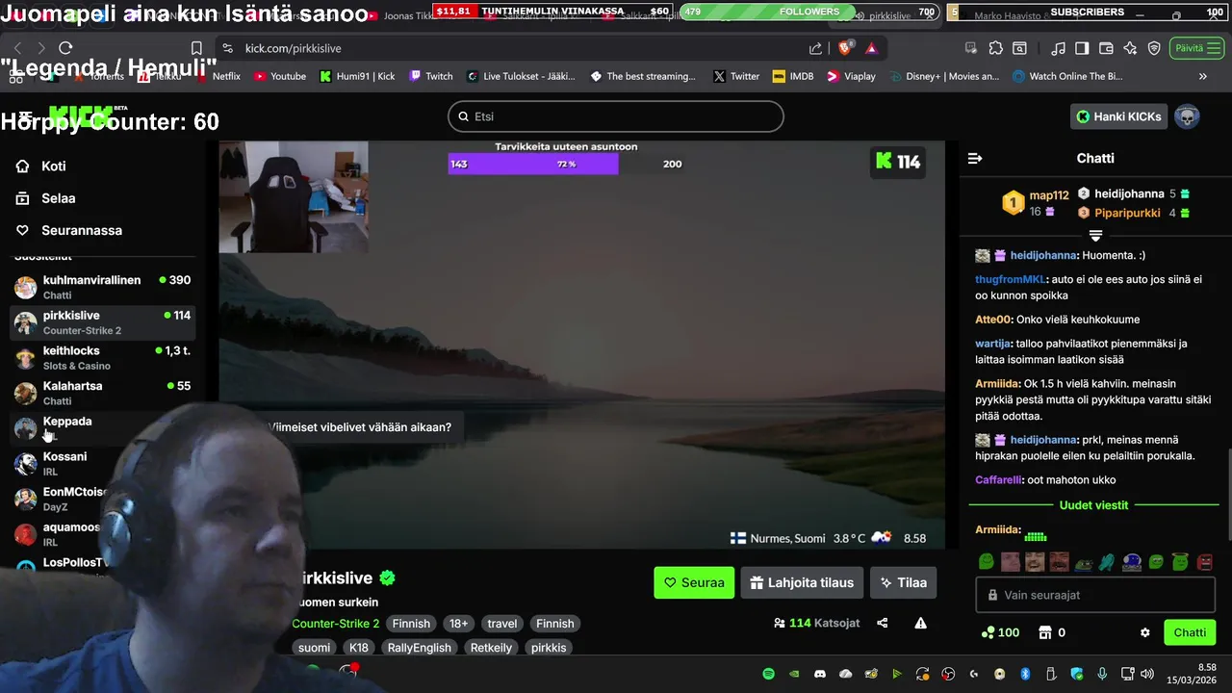The image size is (1232, 693).
Task: Click the Lahjoita tilaus gift button
Action: point(802,582)
